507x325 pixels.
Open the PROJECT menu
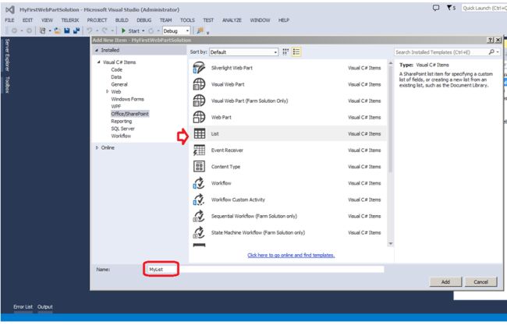click(97, 20)
